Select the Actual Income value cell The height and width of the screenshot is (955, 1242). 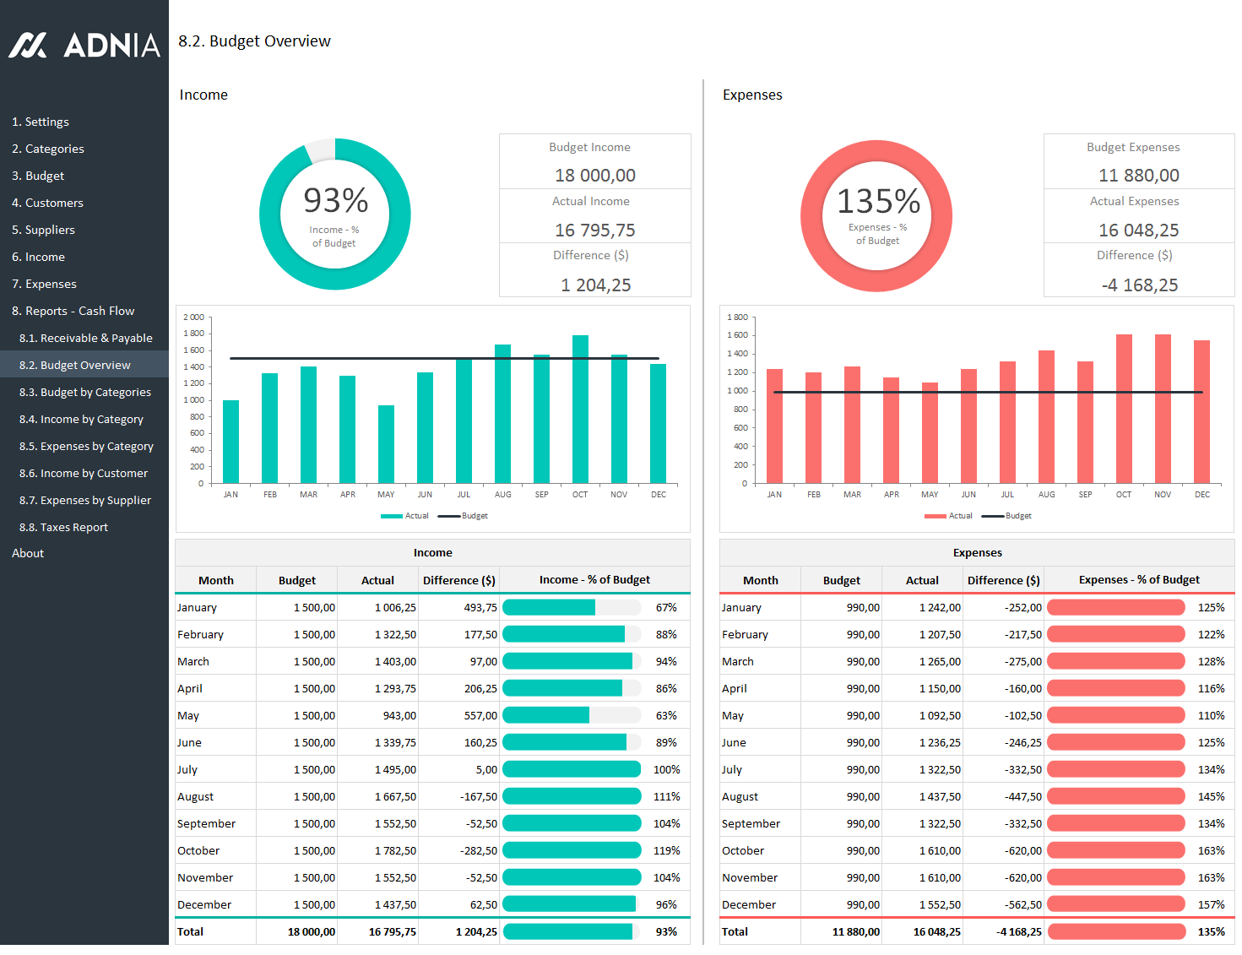pyautogui.click(x=594, y=230)
